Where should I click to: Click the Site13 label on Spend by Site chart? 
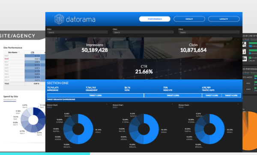[x=25, y=107]
